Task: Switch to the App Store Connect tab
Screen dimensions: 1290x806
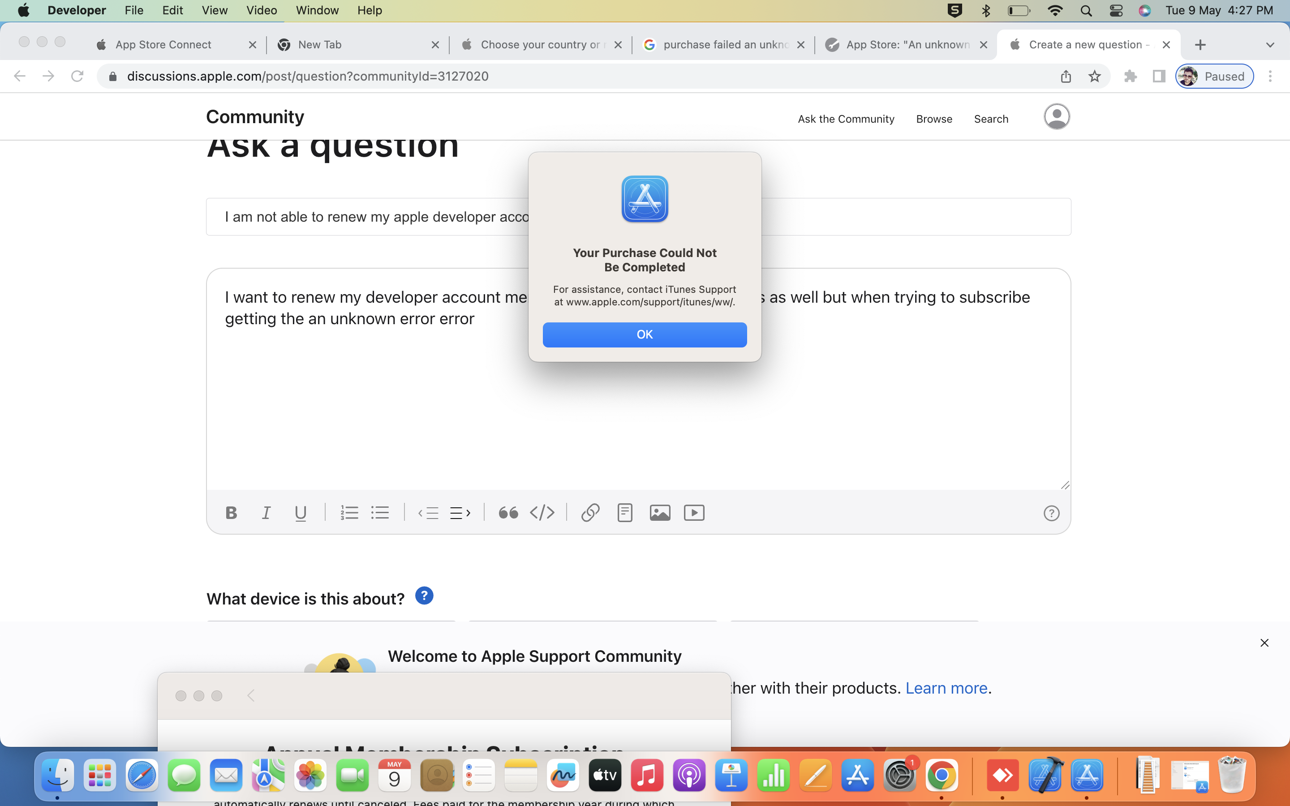Action: [163, 44]
